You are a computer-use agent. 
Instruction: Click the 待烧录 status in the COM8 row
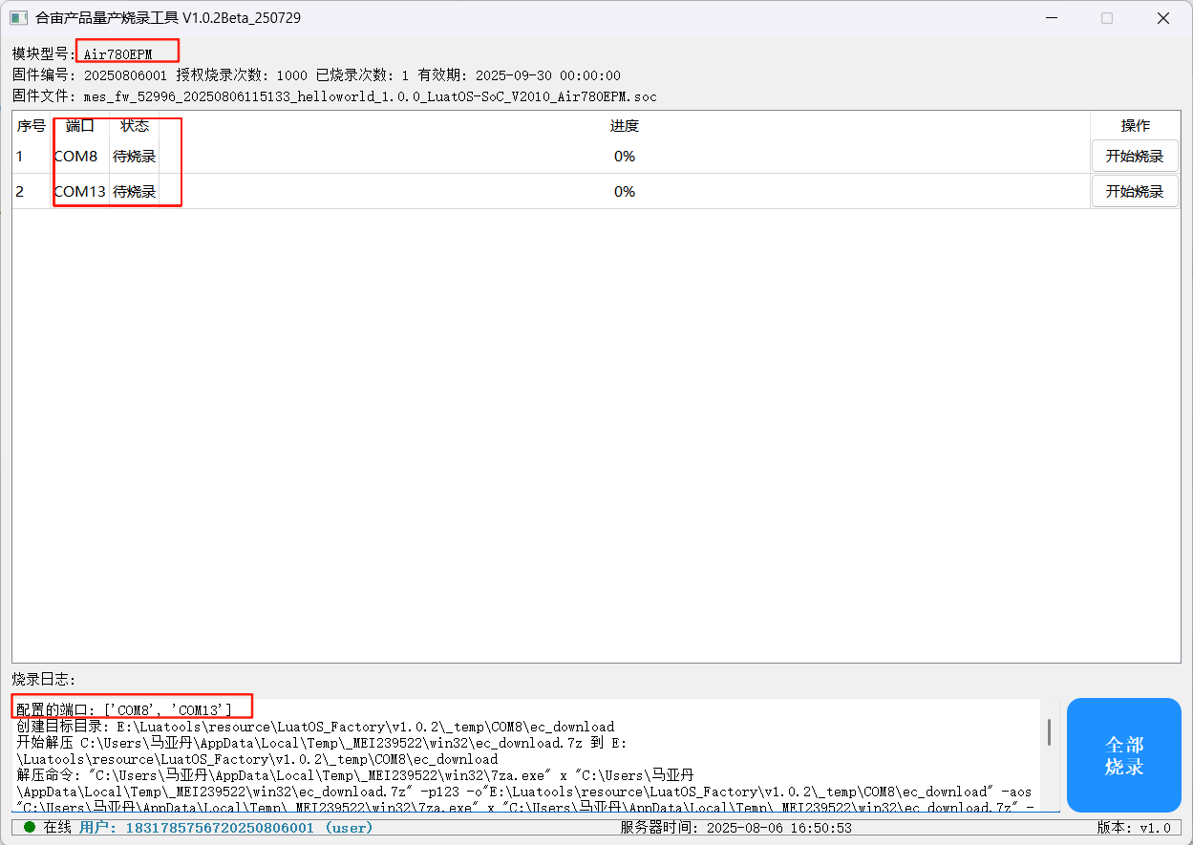[135, 156]
